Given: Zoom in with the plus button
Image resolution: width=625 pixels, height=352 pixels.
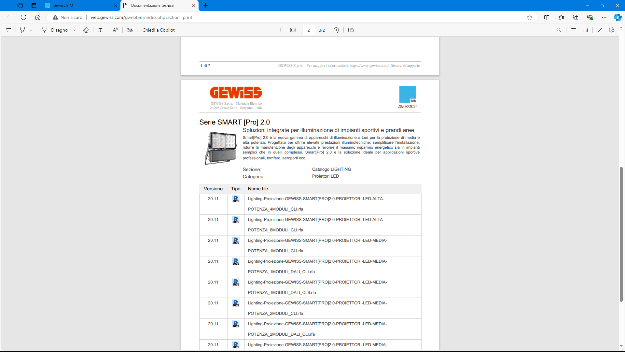Looking at the screenshot, I should click(281, 30).
